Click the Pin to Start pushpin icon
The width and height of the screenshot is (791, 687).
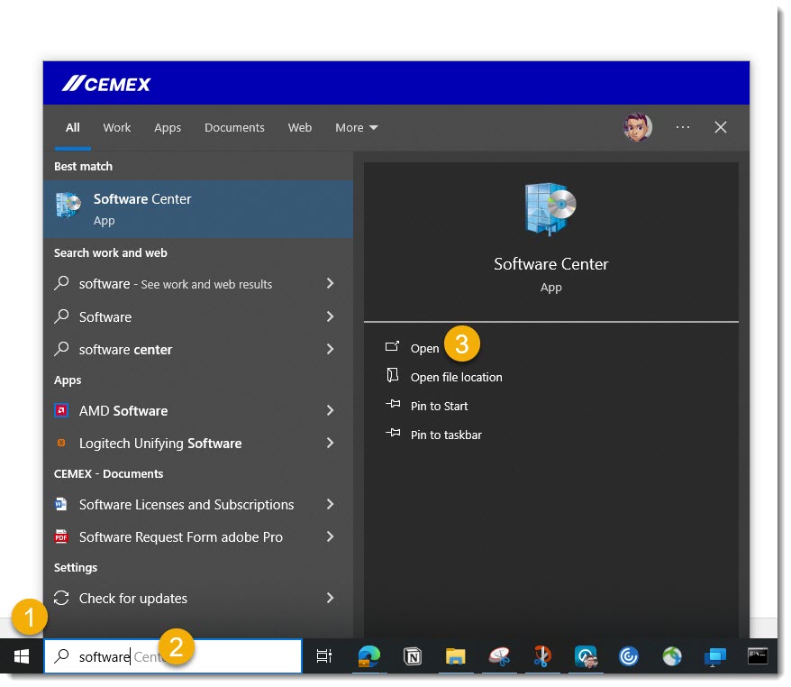coord(395,406)
